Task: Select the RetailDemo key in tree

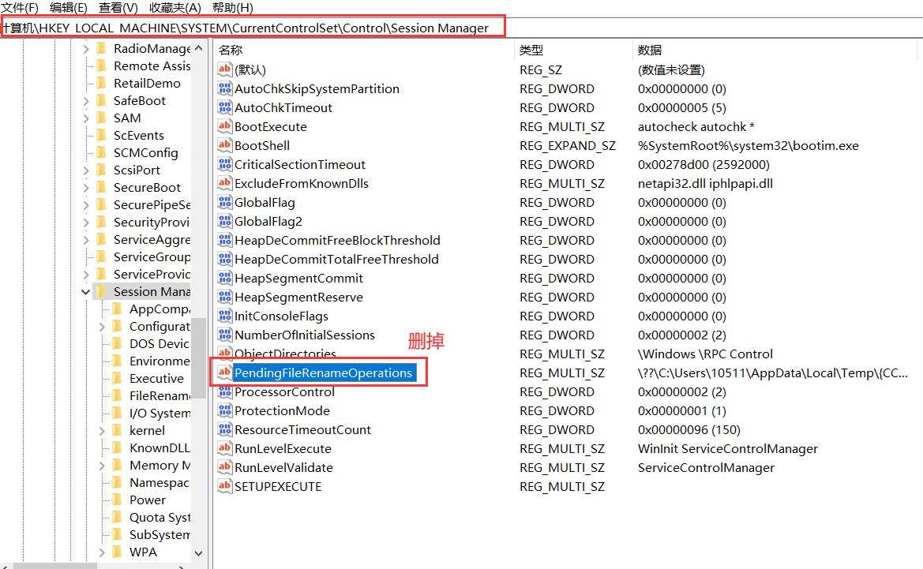Action: coord(147,83)
